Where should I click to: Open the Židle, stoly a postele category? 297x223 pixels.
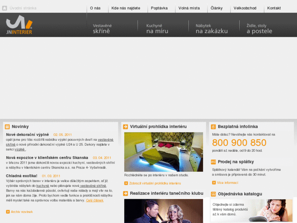click(259, 29)
